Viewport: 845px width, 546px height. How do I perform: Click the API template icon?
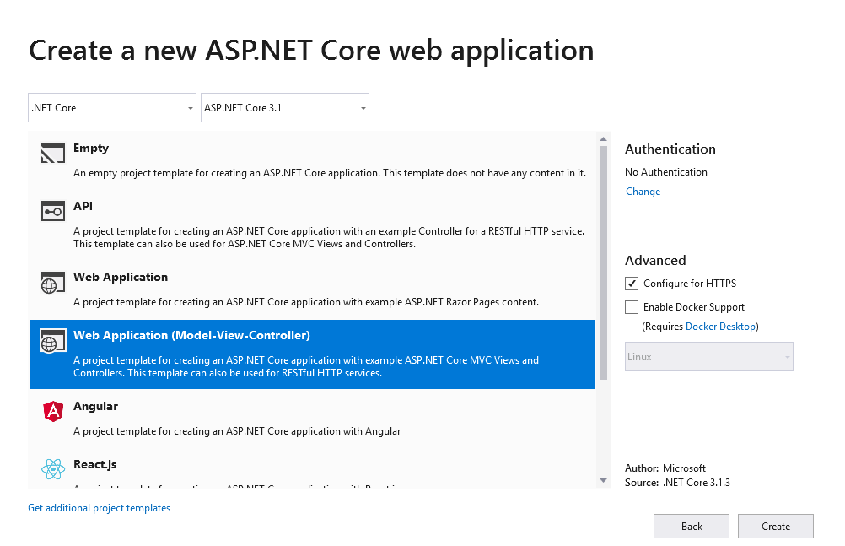coord(53,211)
